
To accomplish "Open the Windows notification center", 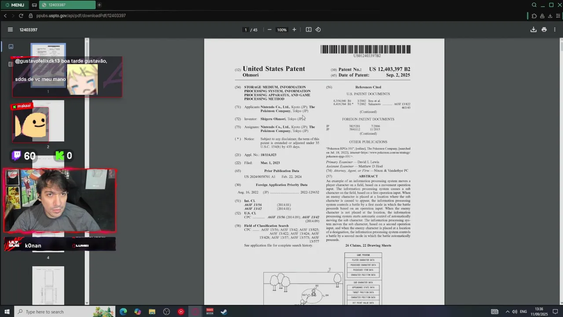I will 556,312.
